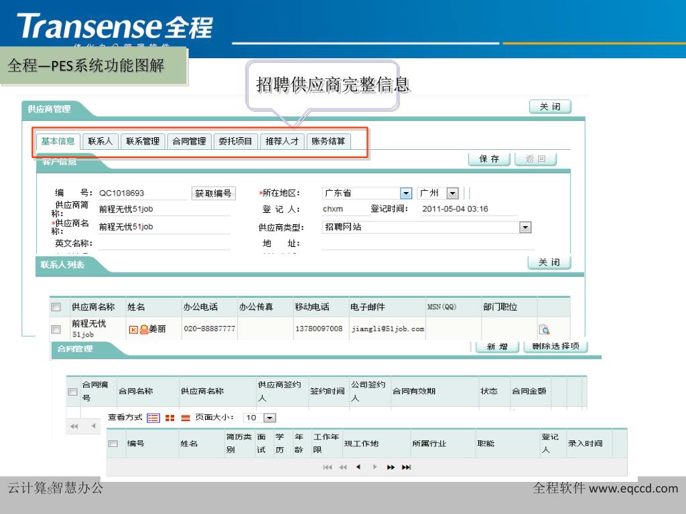Open the 联系管理 tab
This screenshot has width=686, height=514.
143,141
